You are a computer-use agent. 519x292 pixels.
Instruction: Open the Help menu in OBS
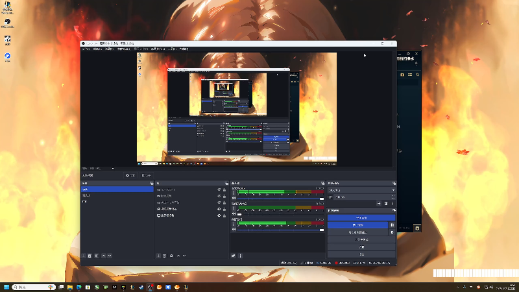click(184, 49)
